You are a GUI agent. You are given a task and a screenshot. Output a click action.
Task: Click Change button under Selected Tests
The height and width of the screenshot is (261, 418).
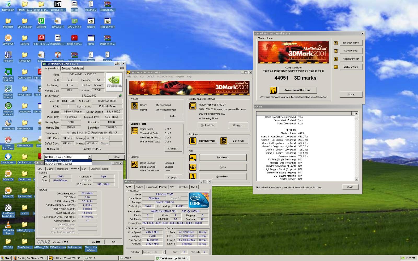173,149
